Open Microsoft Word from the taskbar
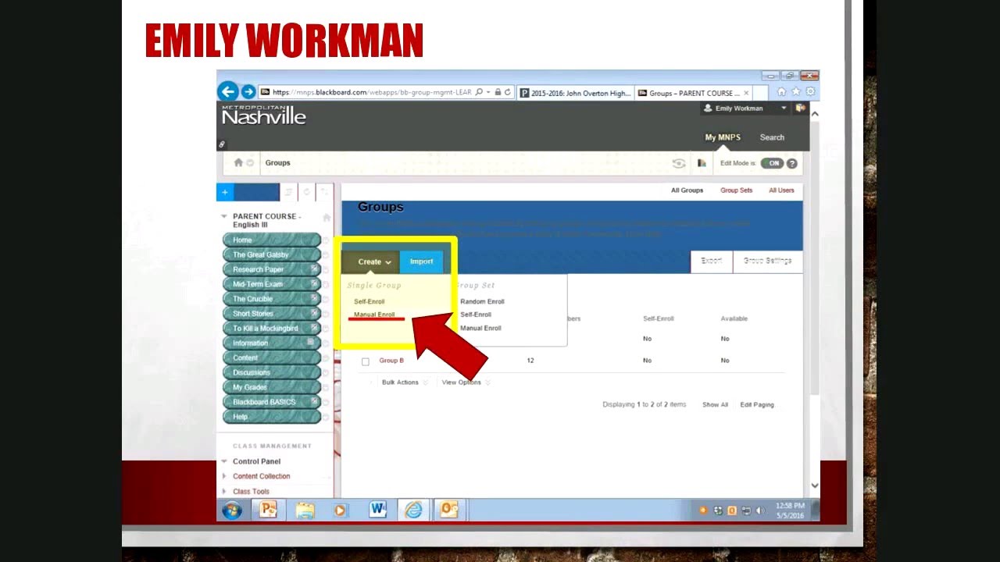 [x=378, y=510]
